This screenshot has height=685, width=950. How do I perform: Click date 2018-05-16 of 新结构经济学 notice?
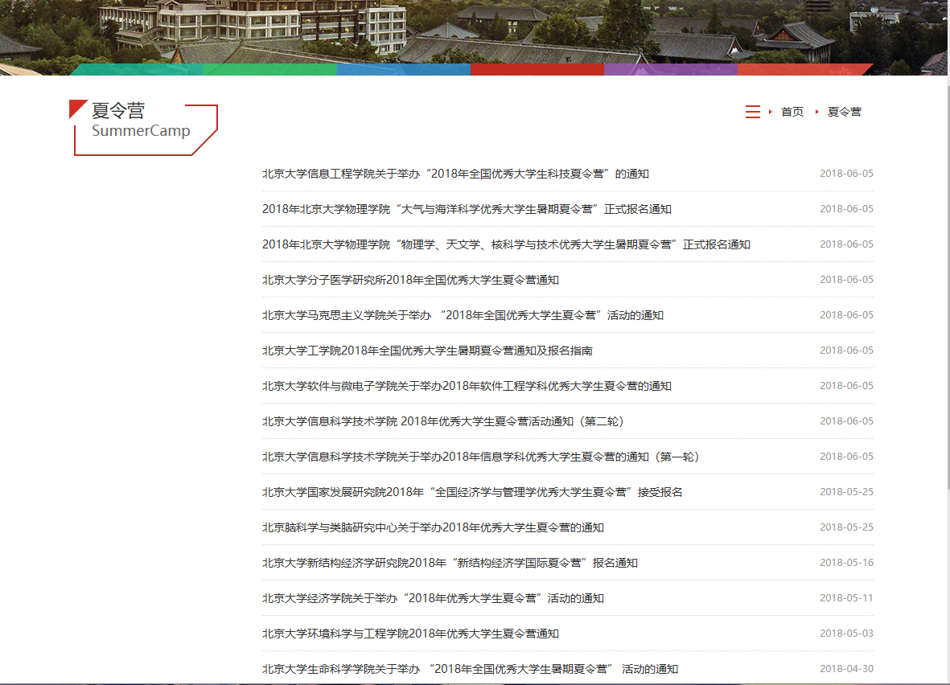(x=846, y=563)
